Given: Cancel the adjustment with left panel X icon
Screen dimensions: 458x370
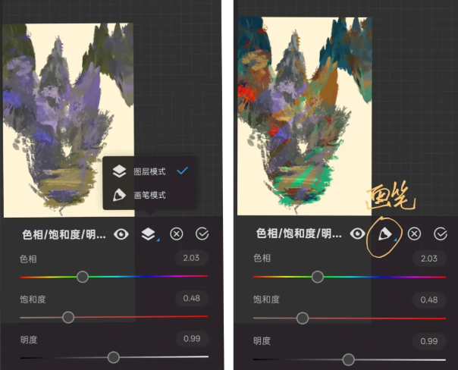Looking at the screenshot, I should [177, 234].
